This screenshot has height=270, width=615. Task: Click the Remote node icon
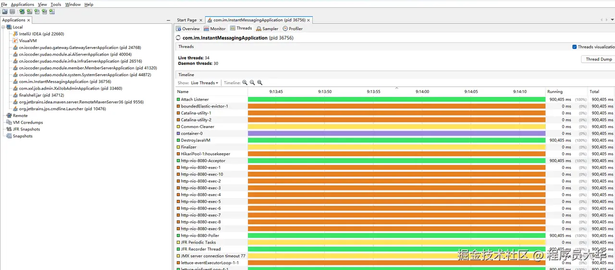point(9,116)
